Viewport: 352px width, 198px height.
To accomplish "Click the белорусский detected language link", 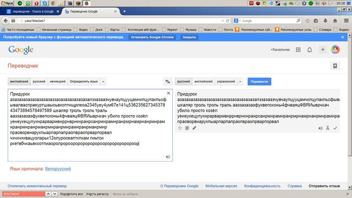I will pyautogui.click(x=58, y=169).
